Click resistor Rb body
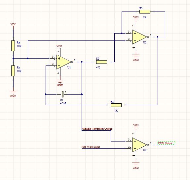This screenshot has height=180, width=190. 13,71
